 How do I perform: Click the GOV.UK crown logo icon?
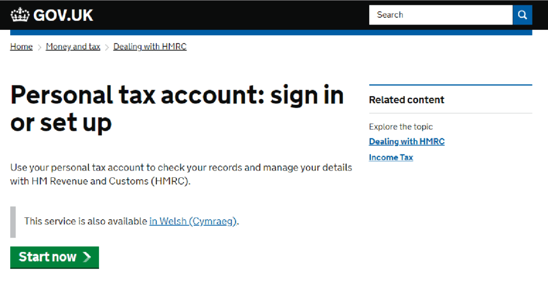click(20, 15)
